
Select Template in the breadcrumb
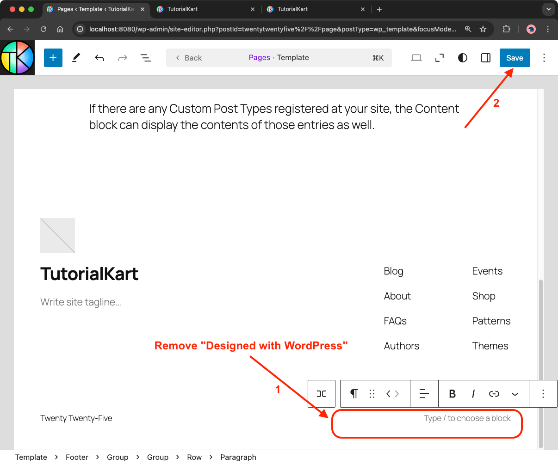[31, 457]
